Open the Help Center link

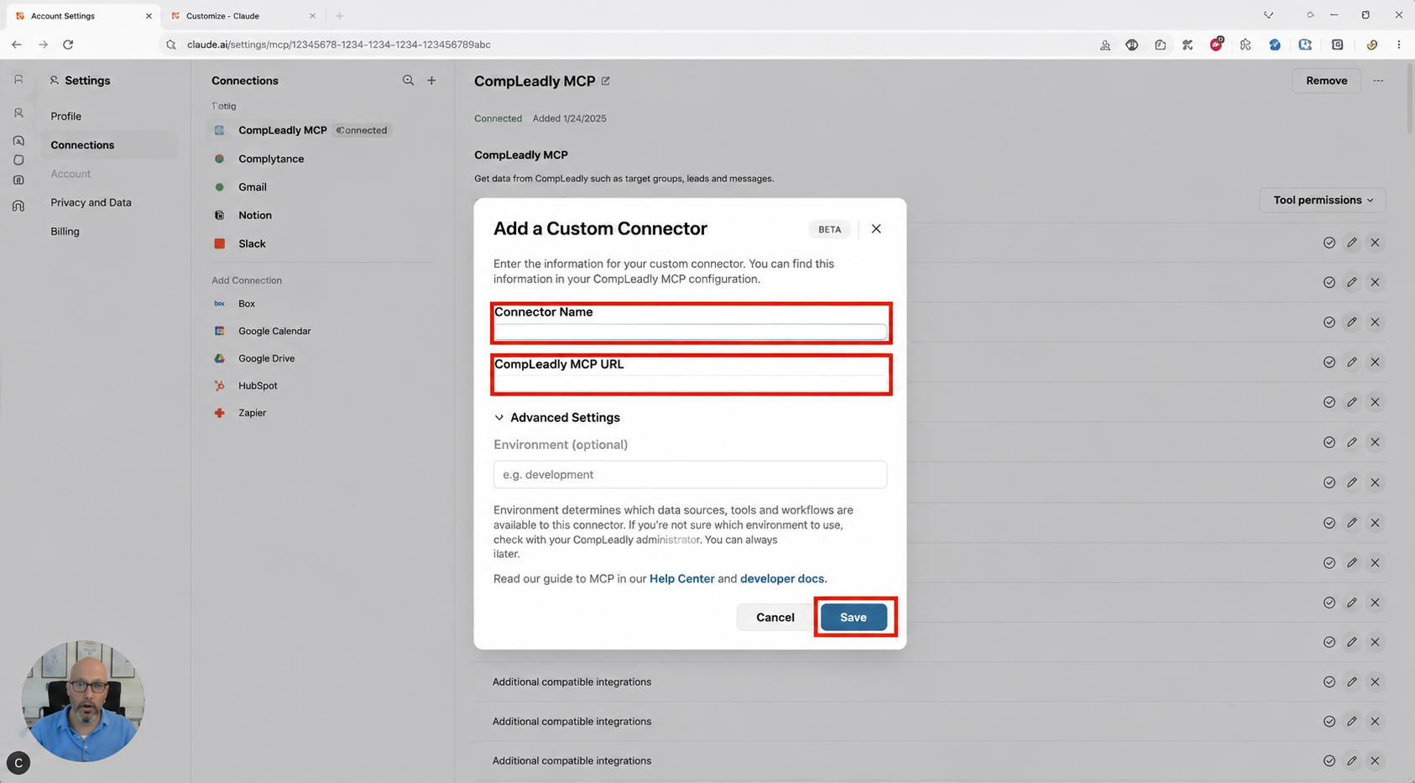[x=681, y=578]
